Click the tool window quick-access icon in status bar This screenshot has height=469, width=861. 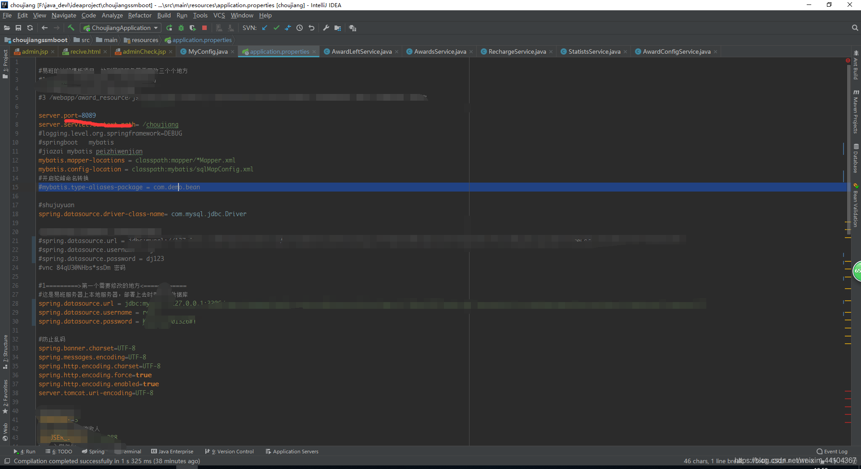7,461
